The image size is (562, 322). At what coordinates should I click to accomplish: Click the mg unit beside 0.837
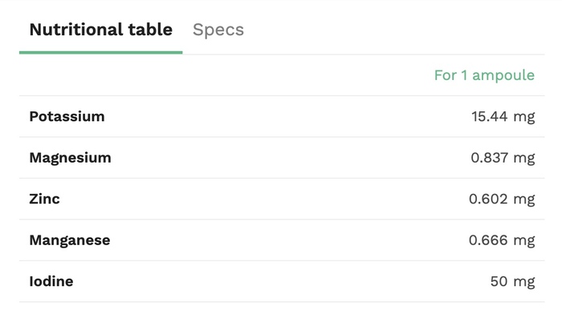click(x=524, y=158)
